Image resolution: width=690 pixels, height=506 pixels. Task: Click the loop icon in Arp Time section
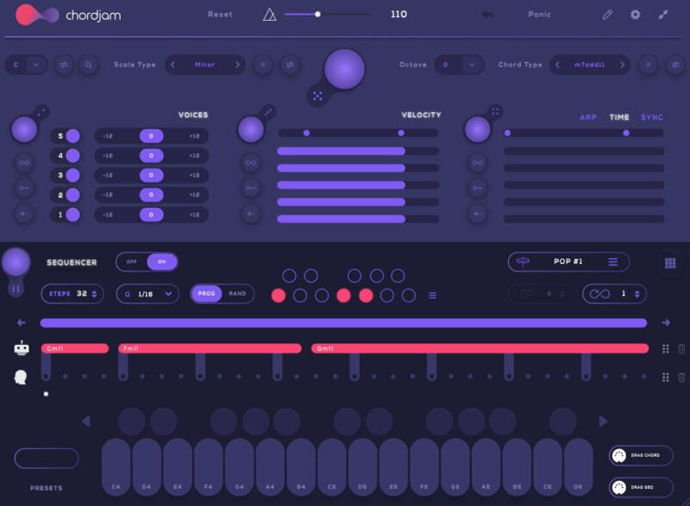tap(478, 163)
